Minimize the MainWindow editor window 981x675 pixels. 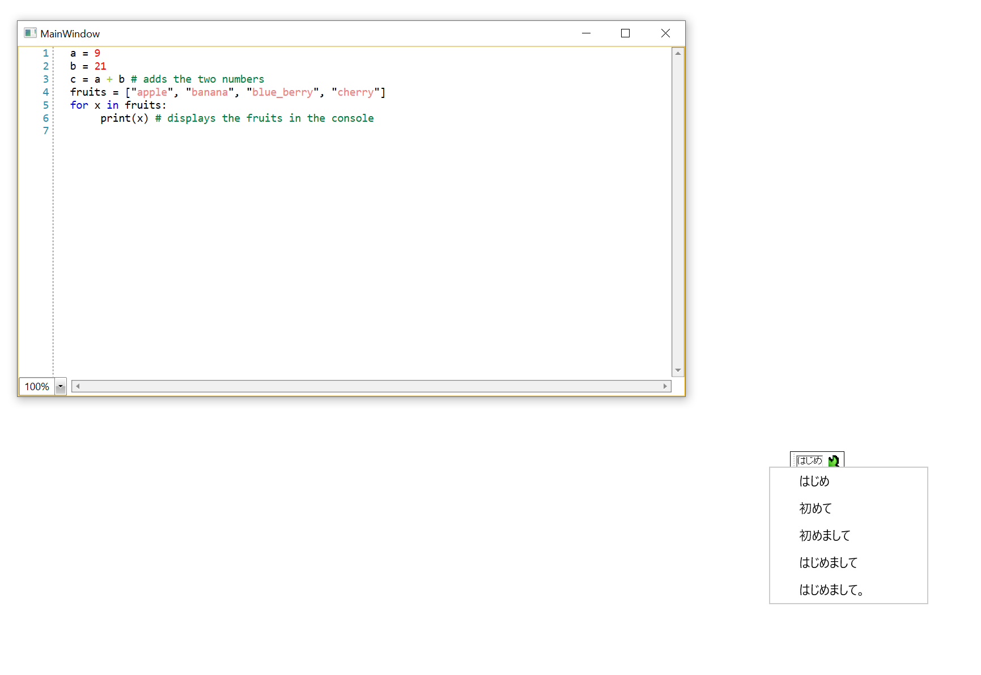(586, 33)
